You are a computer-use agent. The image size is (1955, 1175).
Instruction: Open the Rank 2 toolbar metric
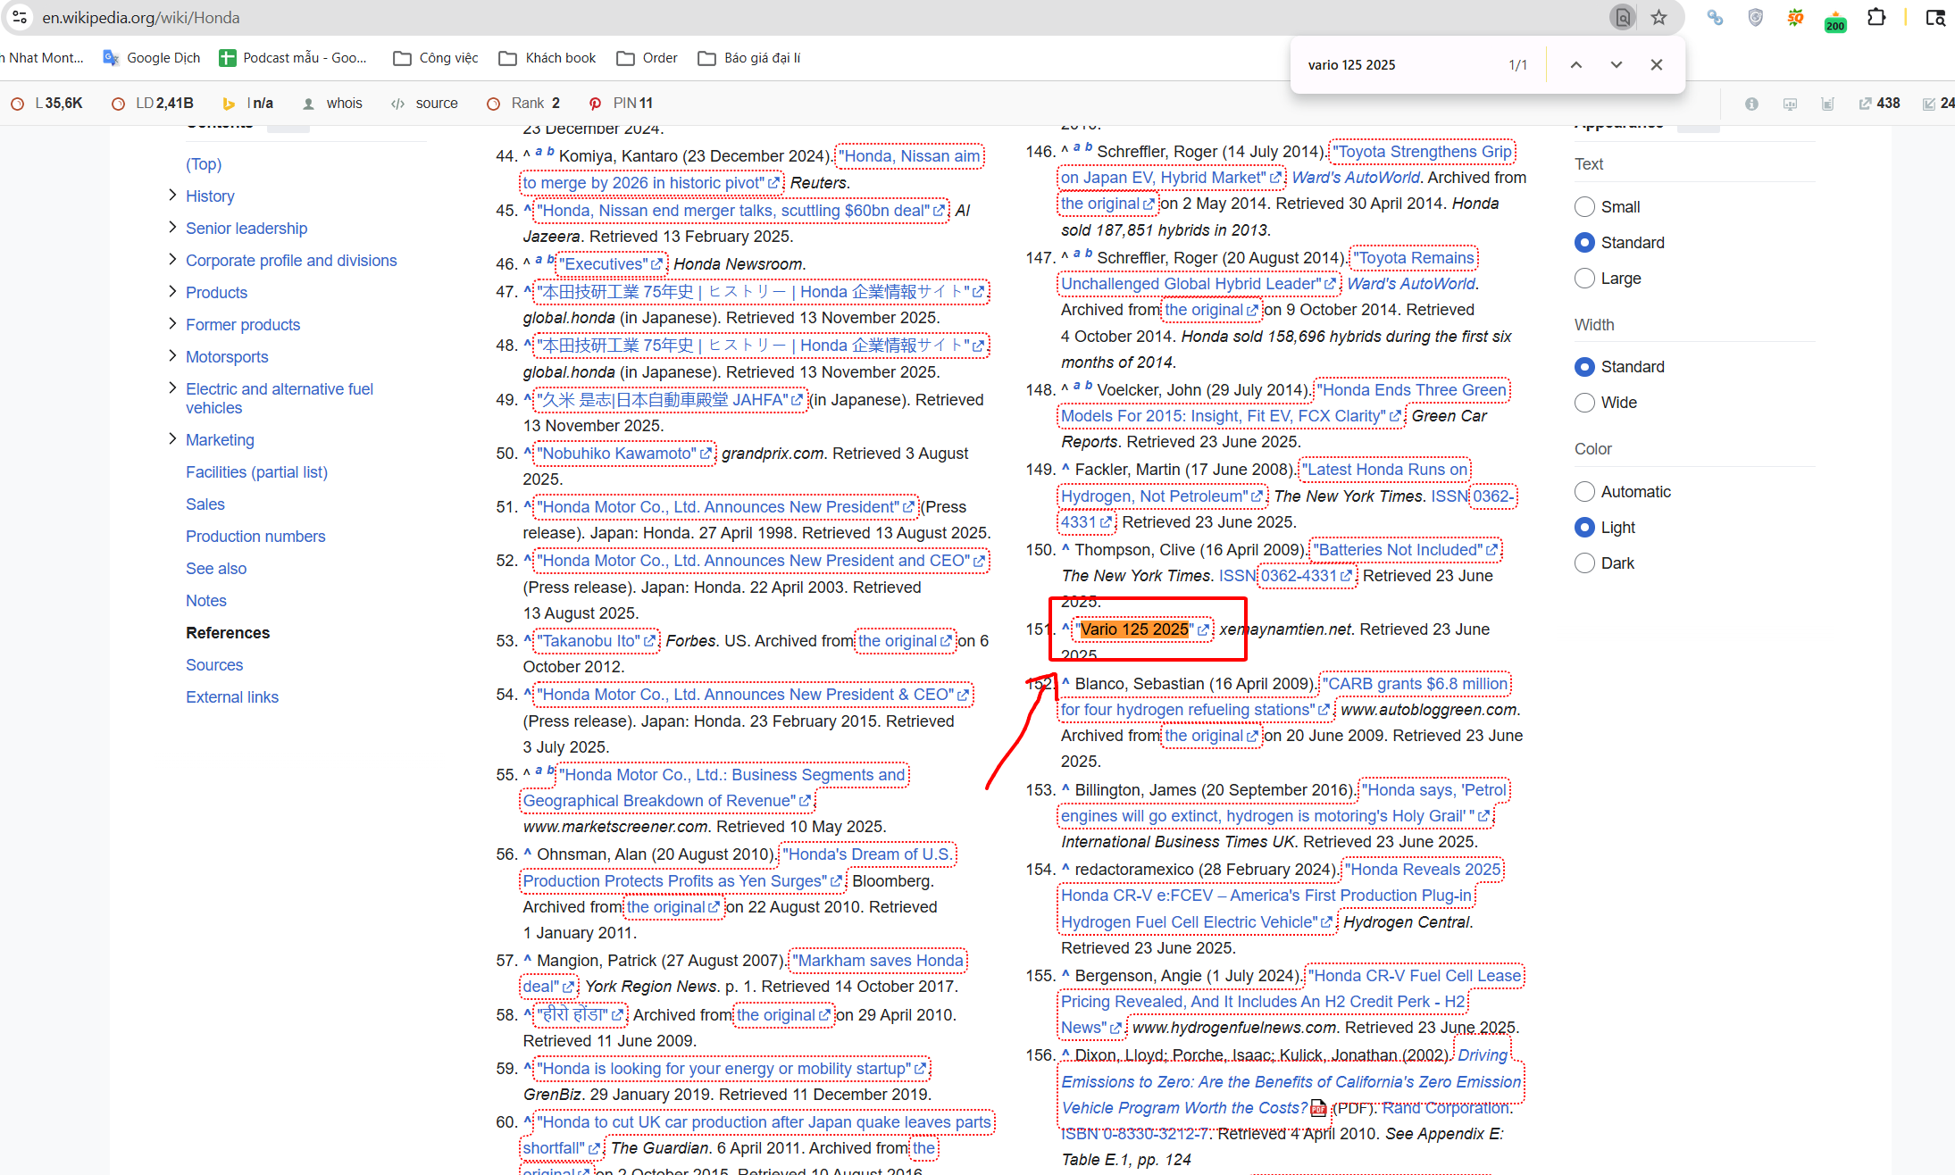[523, 104]
